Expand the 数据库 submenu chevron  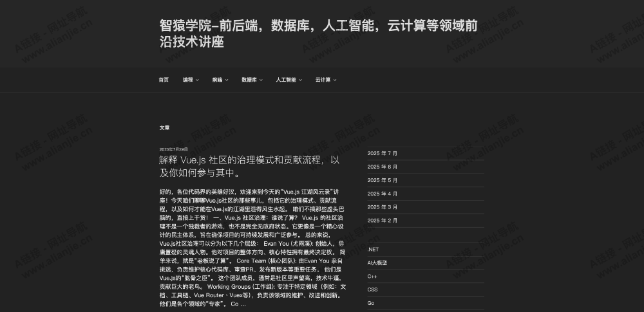coord(261,80)
